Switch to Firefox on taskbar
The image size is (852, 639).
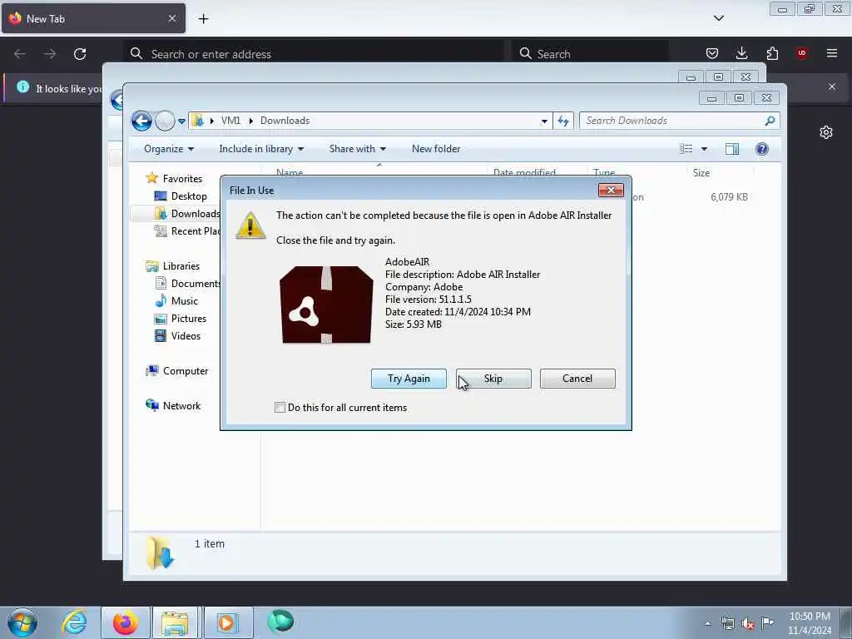[125, 622]
